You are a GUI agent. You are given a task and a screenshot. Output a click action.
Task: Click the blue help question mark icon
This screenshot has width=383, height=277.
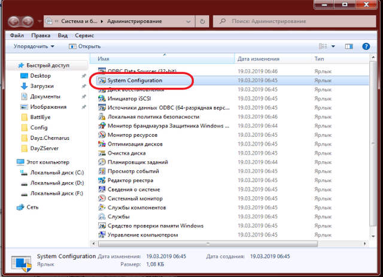(x=366, y=47)
